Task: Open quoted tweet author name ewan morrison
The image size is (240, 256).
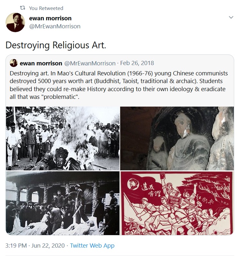Action: (41, 63)
